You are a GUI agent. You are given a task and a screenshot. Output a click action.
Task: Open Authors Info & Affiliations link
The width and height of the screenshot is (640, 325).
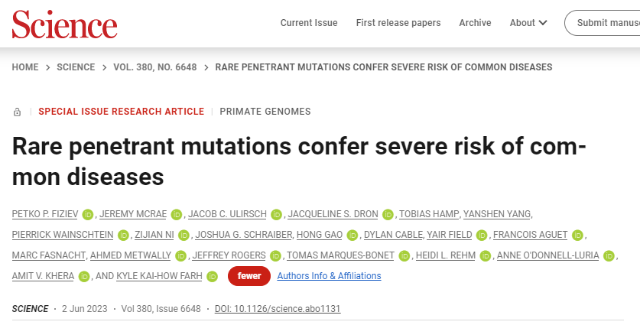point(329,276)
